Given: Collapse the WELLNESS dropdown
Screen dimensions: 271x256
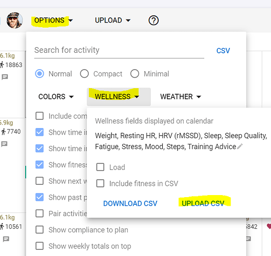Looking at the screenshot, I should pyautogui.click(x=119, y=97).
